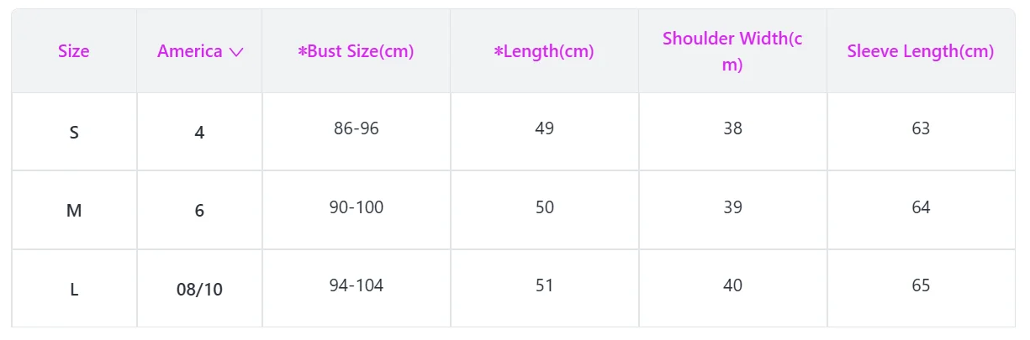Click the shoulder width value 40
This screenshot has width=1030, height=340.
[x=732, y=285]
